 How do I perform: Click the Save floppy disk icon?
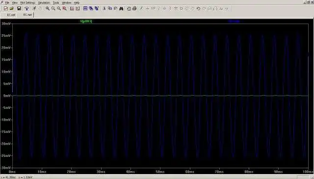point(19,9)
